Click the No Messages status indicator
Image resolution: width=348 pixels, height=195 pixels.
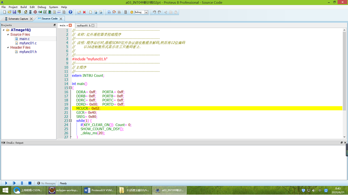click(46, 183)
